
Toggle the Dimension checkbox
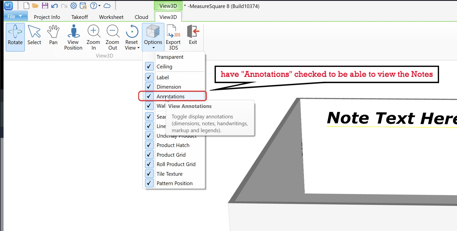click(x=149, y=87)
